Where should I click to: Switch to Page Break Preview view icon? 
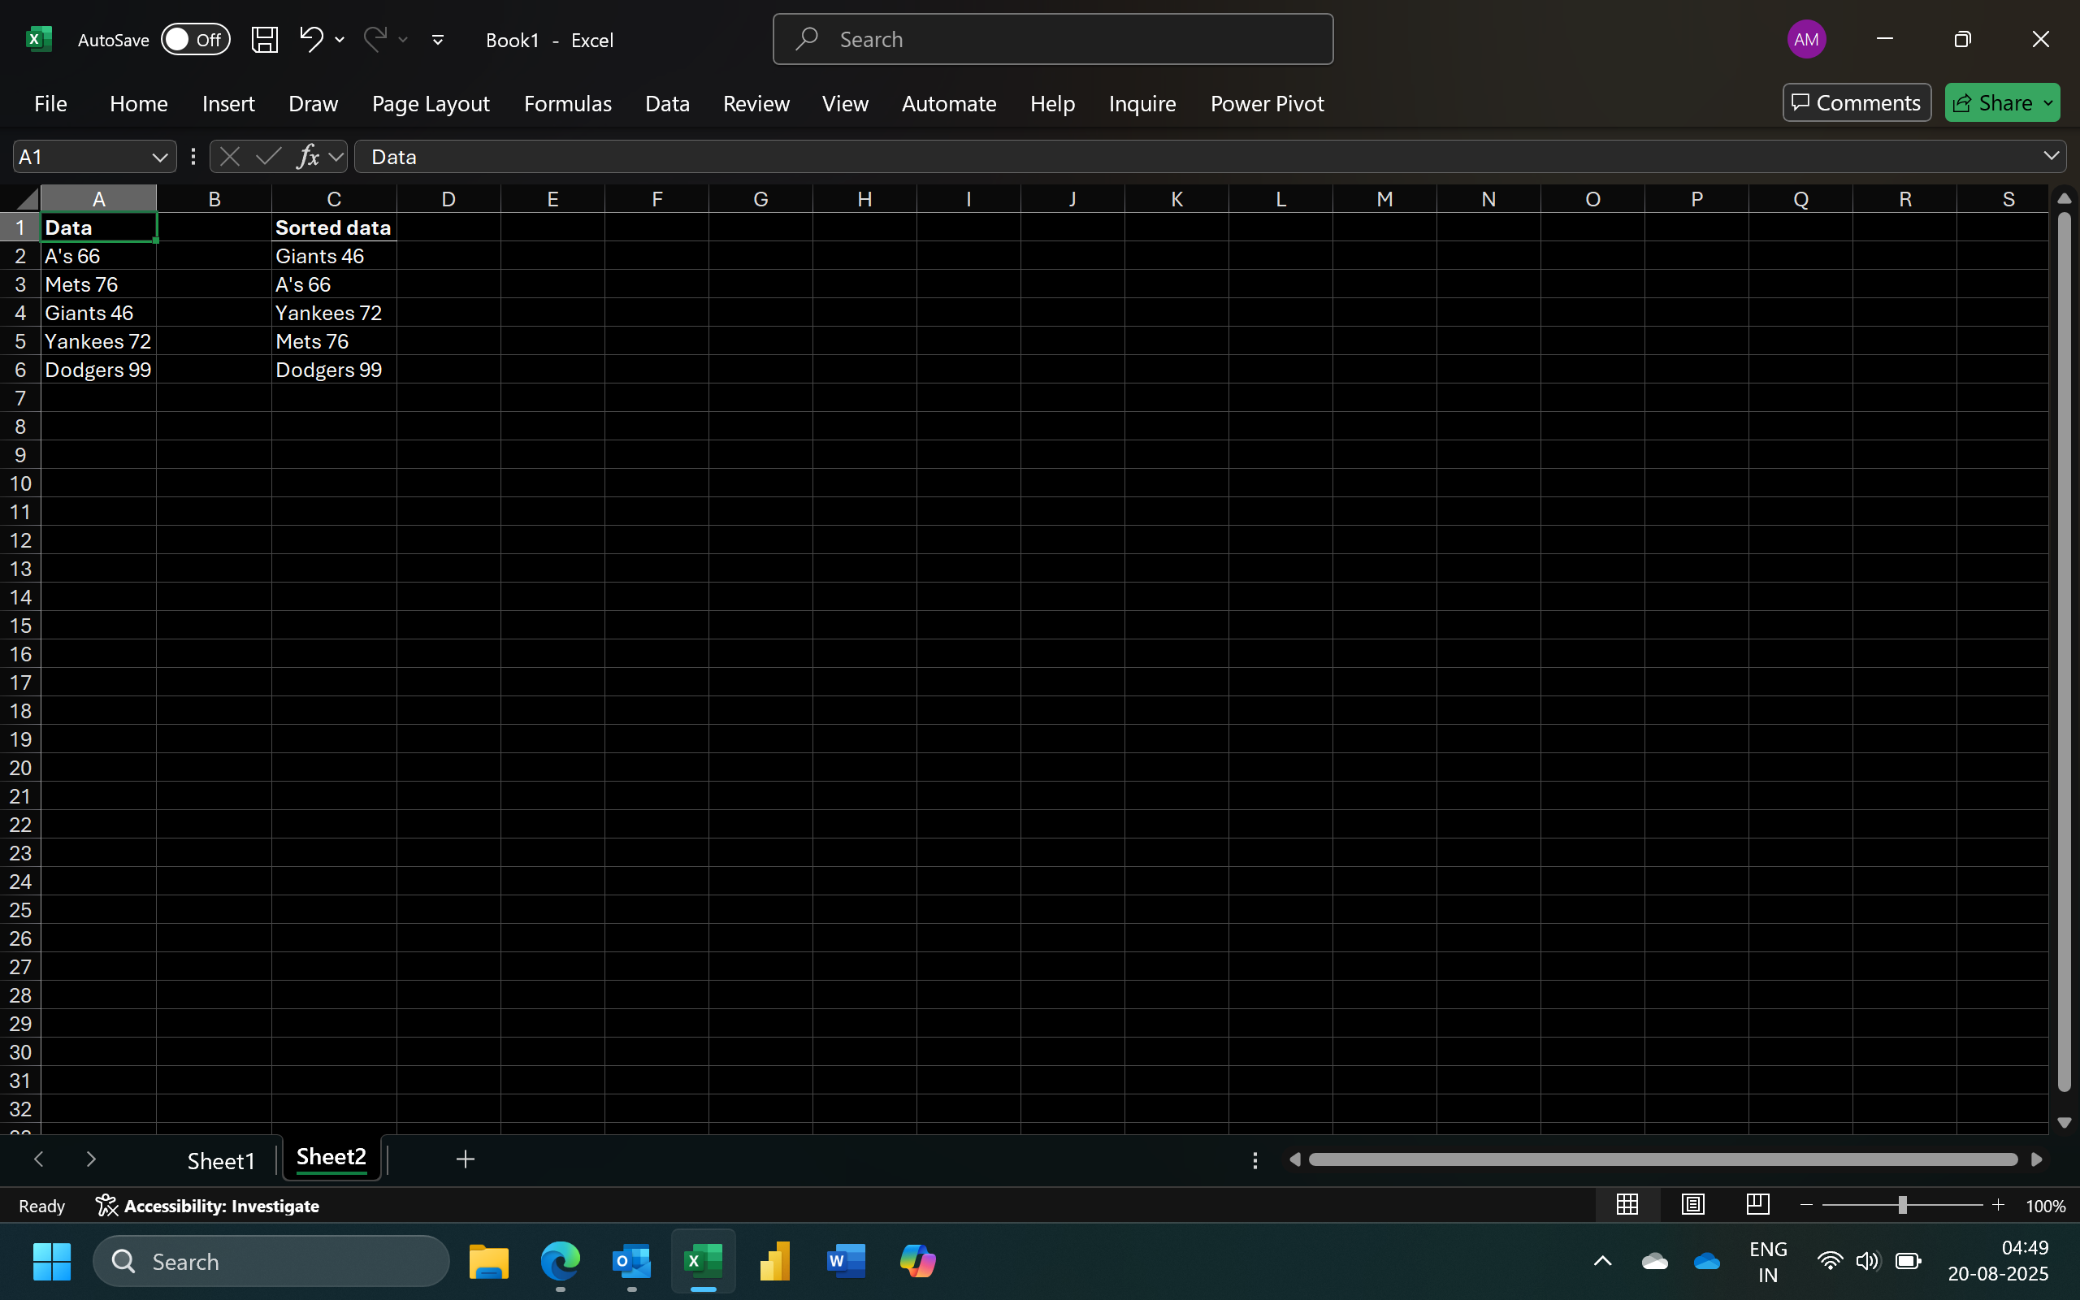(1757, 1205)
